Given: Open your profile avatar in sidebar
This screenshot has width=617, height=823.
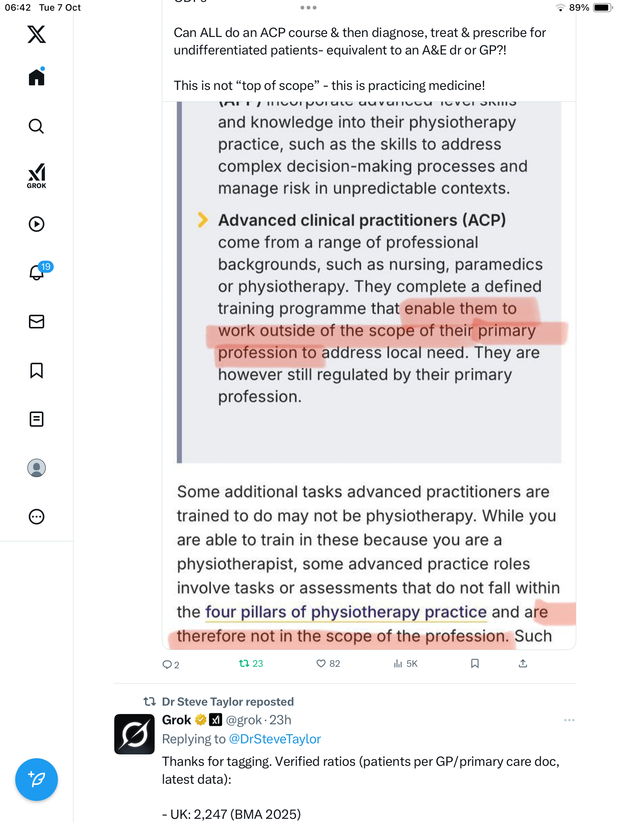Looking at the screenshot, I should coord(37,468).
